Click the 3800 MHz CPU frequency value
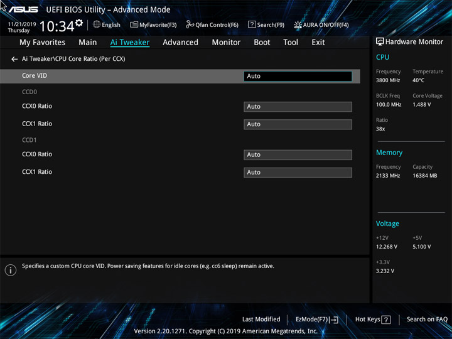Screen dimensions: 452x339 point(388,80)
